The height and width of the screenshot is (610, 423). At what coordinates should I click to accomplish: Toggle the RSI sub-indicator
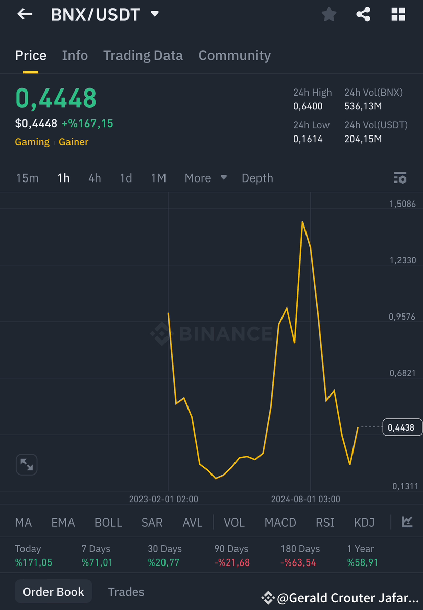(325, 523)
